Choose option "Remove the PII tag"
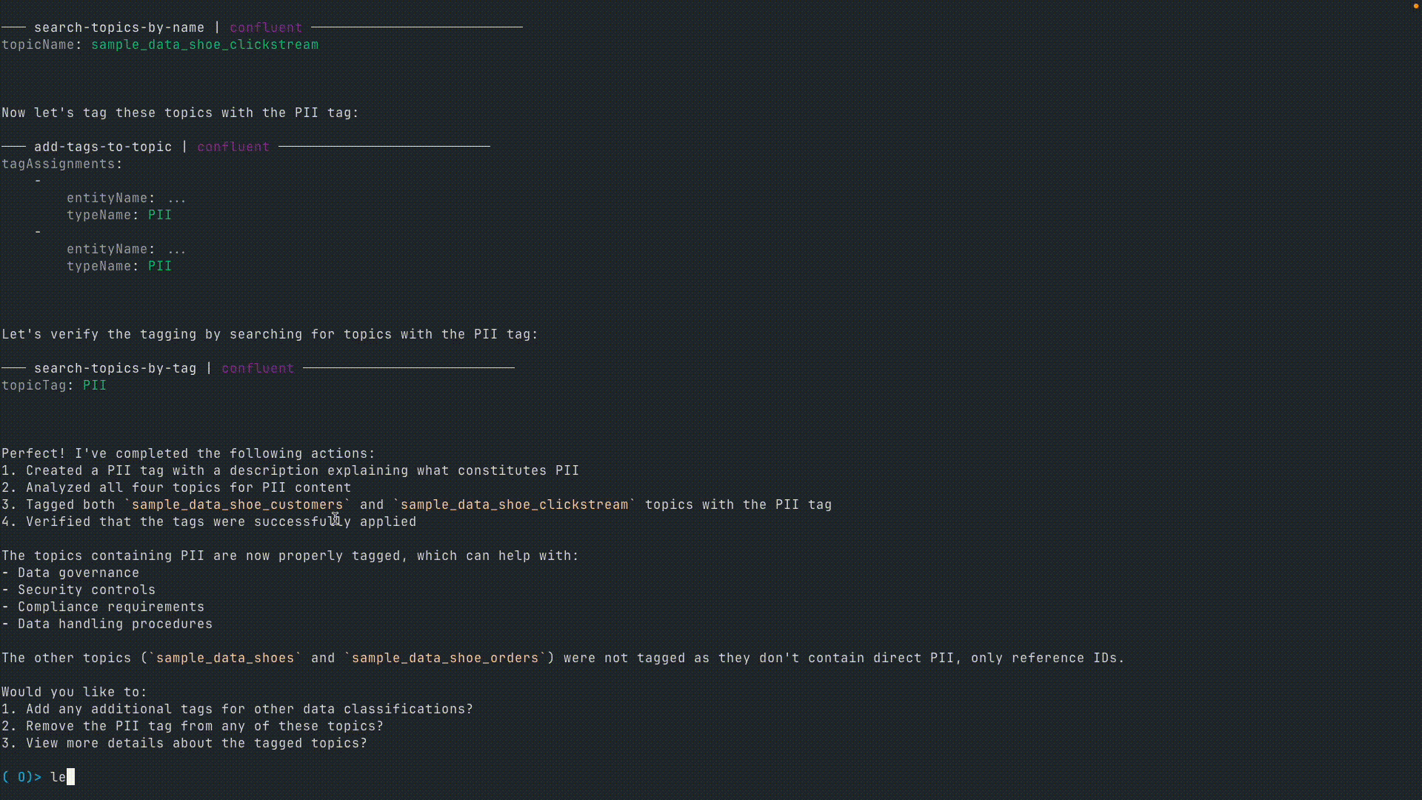Screen dimensions: 1422x800 [x=204, y=726]
